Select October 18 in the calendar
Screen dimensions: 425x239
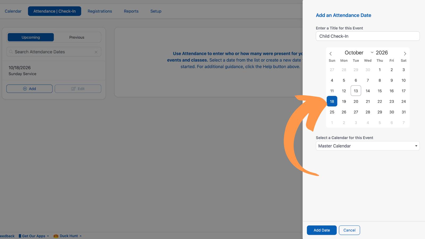[x=332, y=101]
